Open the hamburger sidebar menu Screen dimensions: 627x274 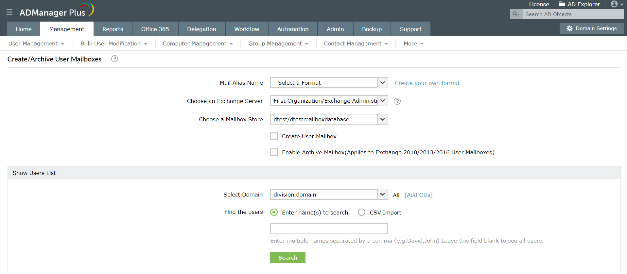(x=9, y=12)
